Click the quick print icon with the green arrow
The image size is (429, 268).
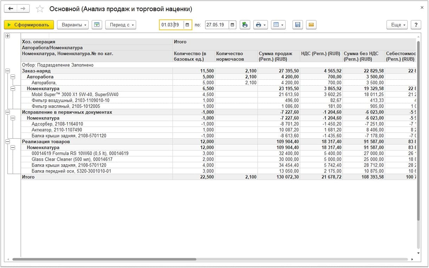point(245,25)
